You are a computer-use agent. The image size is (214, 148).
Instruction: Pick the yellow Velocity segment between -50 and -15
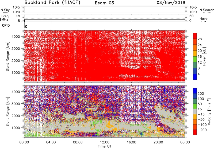click(x=195, y=117)
